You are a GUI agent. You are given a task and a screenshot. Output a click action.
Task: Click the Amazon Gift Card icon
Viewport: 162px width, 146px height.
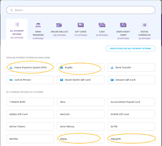[x=112, y=80]
